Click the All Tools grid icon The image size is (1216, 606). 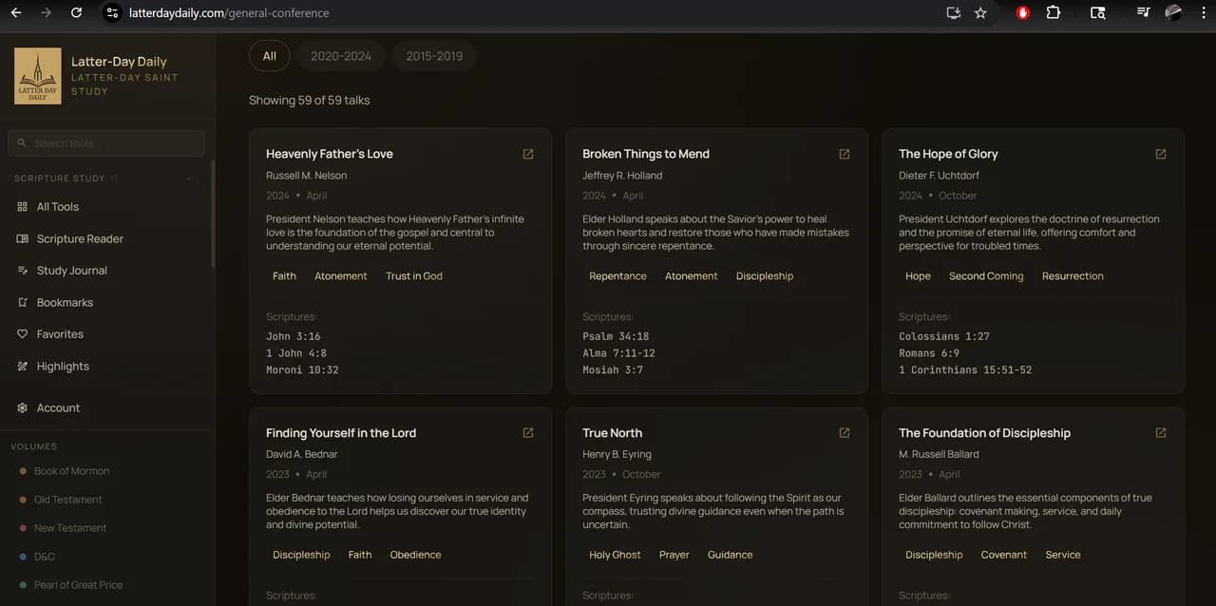pyautogui.click(x=23, y=207)
